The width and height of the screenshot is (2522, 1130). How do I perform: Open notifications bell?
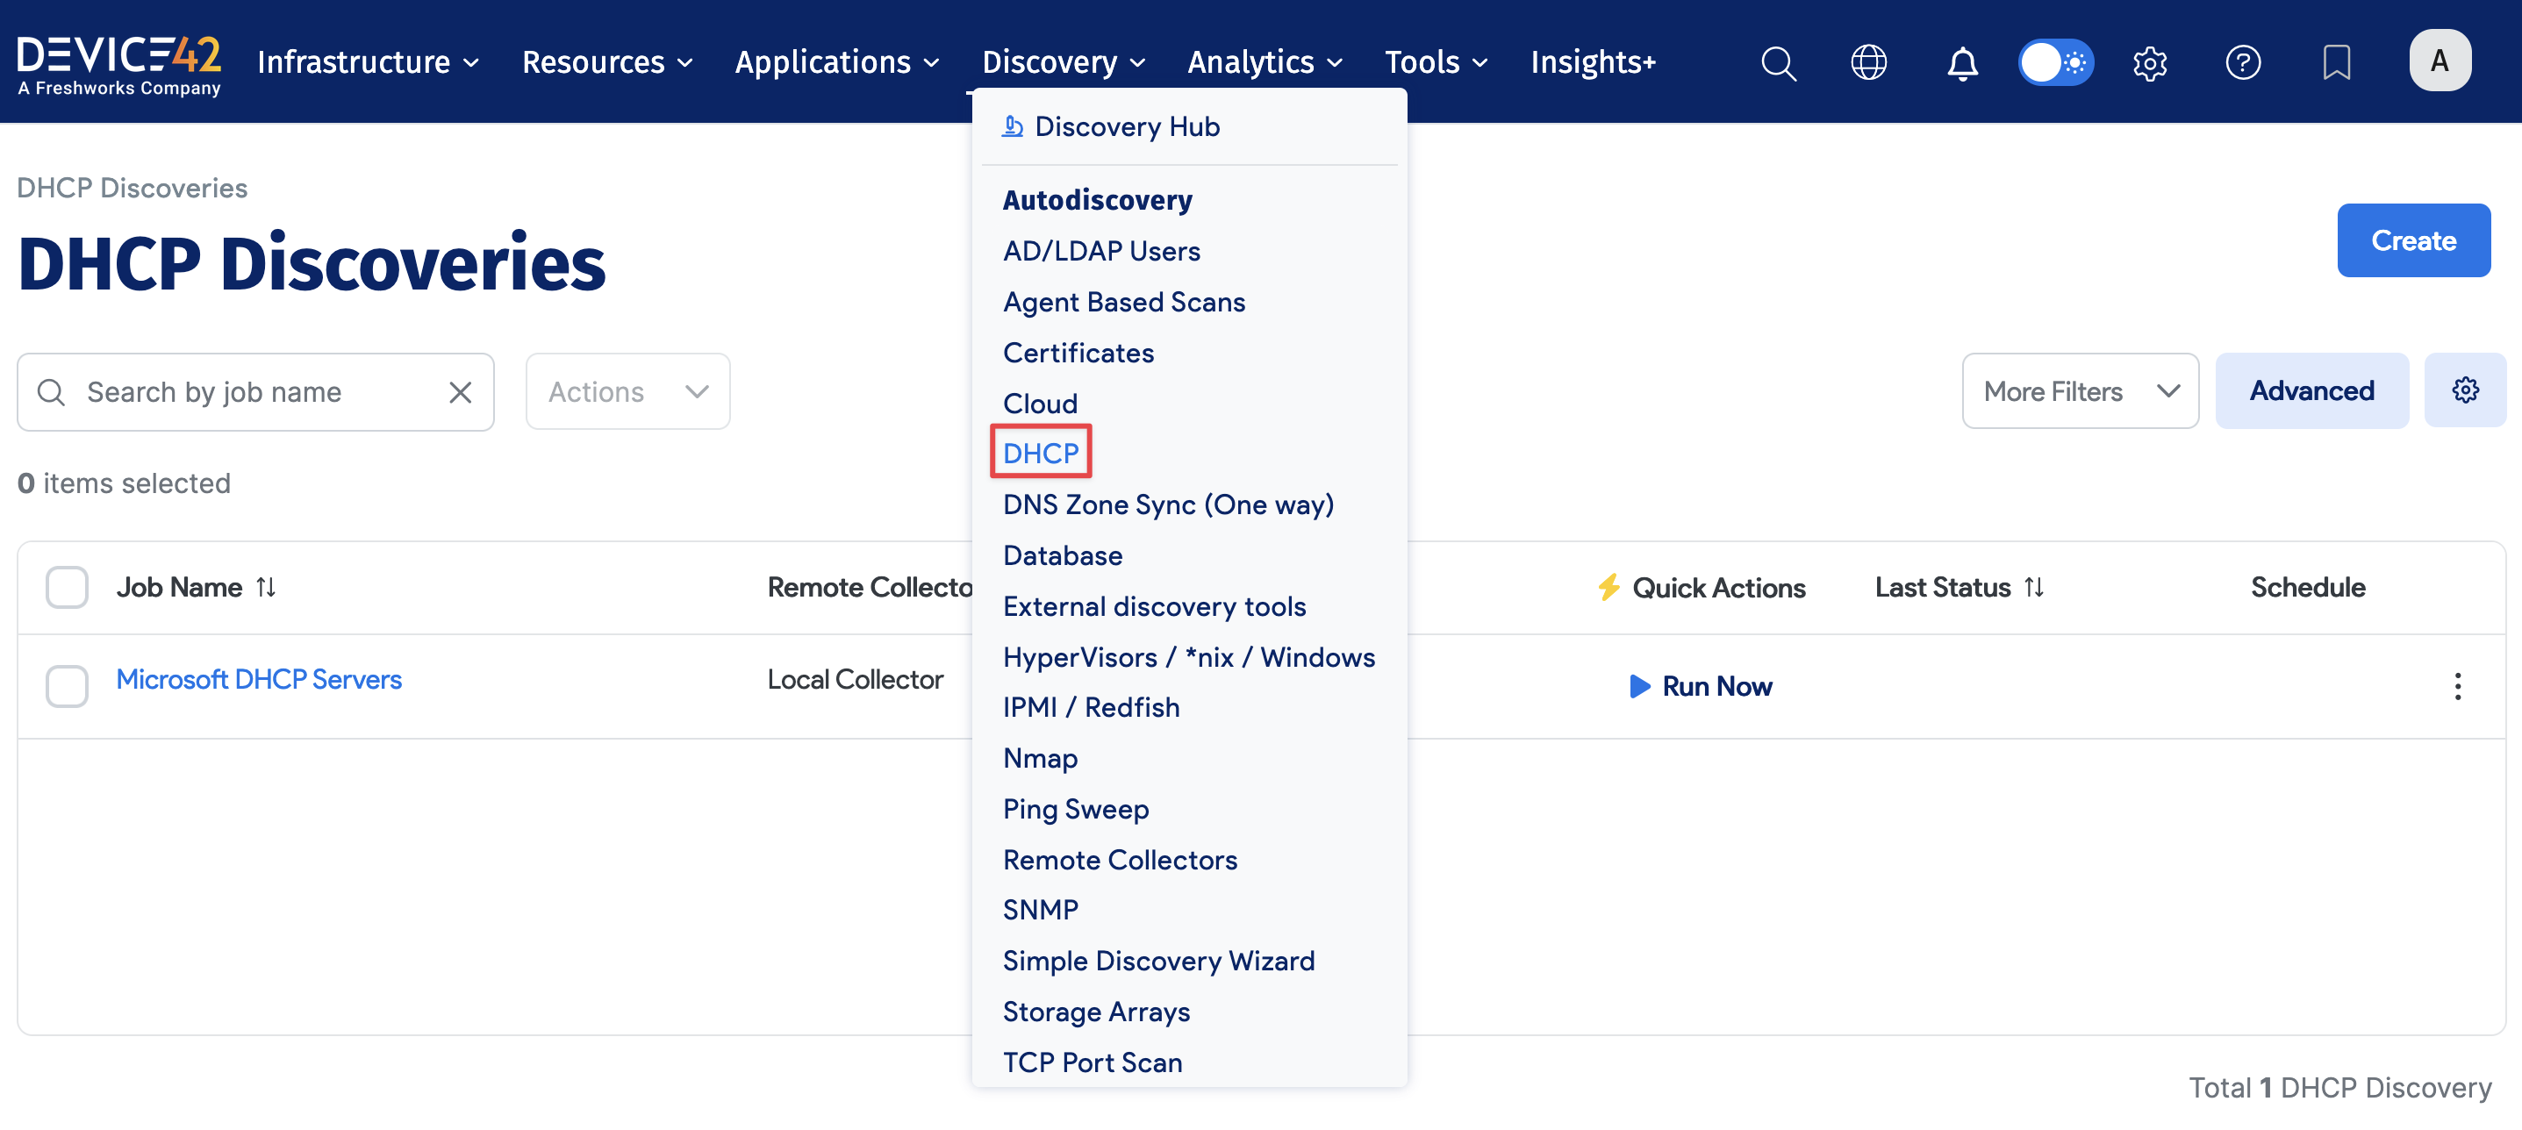[1962, 61]
